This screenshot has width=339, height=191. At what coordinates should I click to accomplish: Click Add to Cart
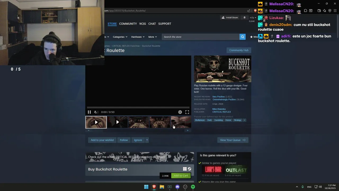(x=181, y=176)
